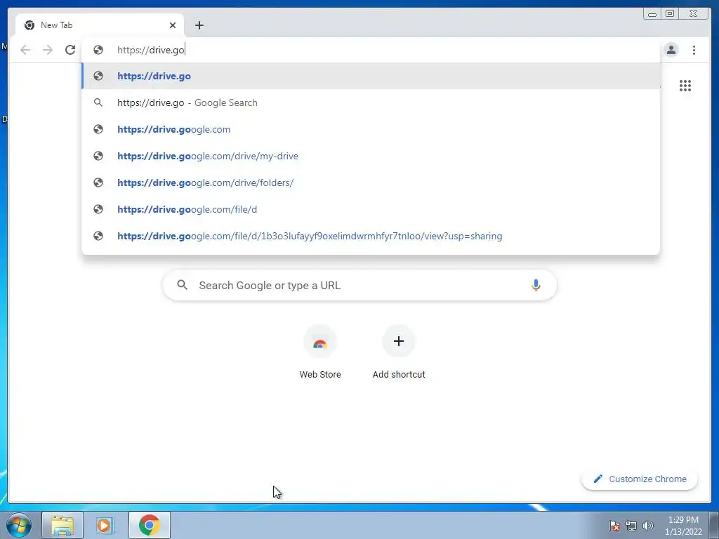The image size is (719, 539).
Task: Start voice search with the microphone icon
Action: click(x=536, y=285)
